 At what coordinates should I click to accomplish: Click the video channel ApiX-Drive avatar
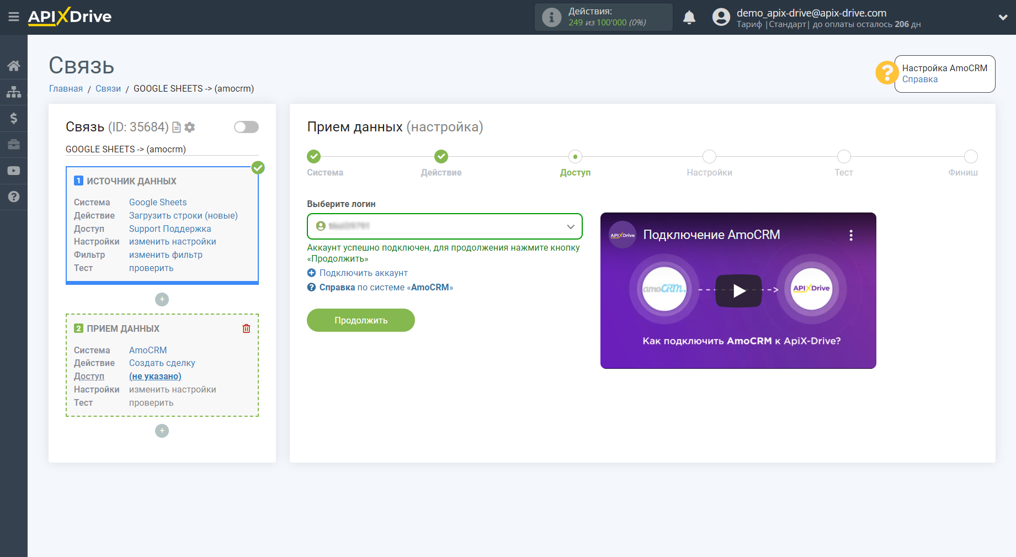623,235
